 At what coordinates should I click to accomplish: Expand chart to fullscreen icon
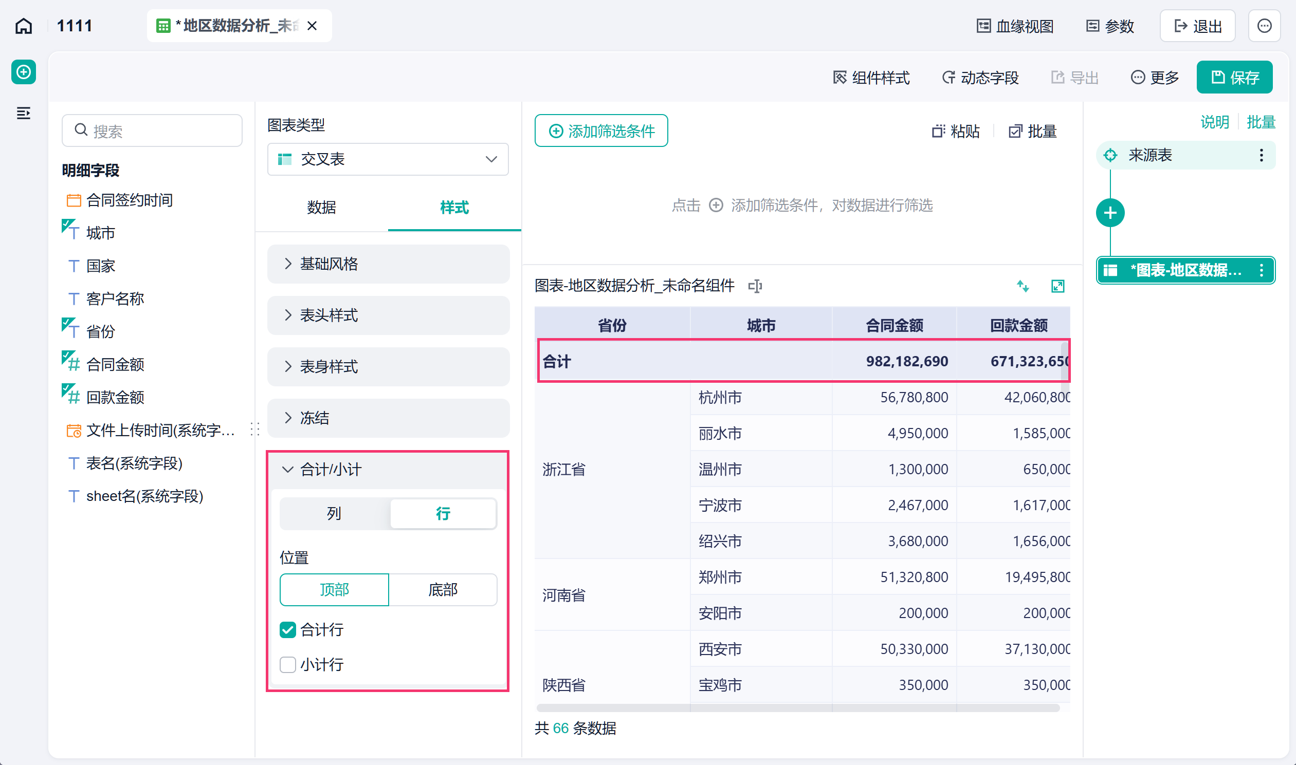[x=1058, y=286]
